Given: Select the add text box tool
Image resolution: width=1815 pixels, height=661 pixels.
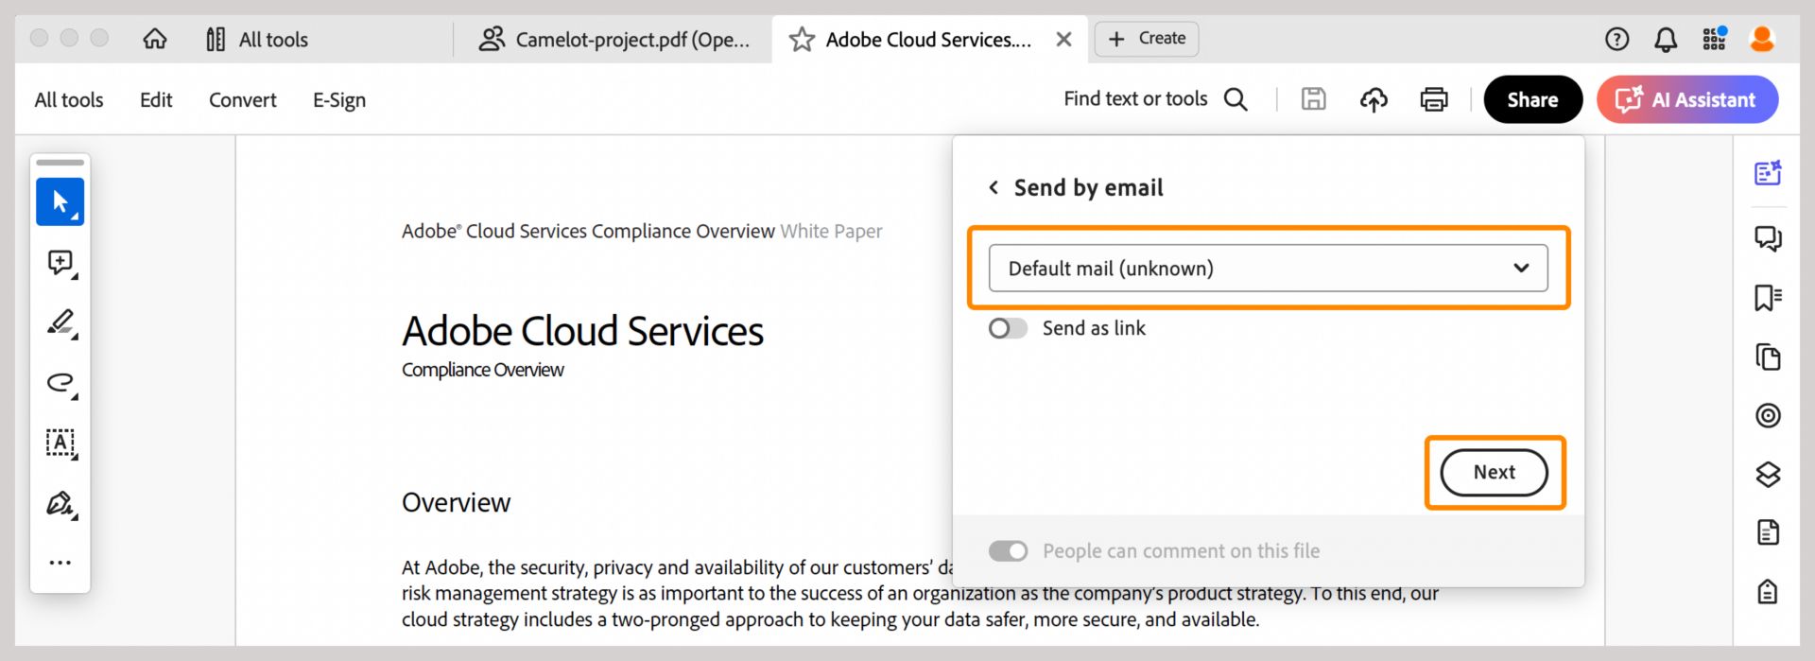Looking at the screenshot, I should 60,442.
